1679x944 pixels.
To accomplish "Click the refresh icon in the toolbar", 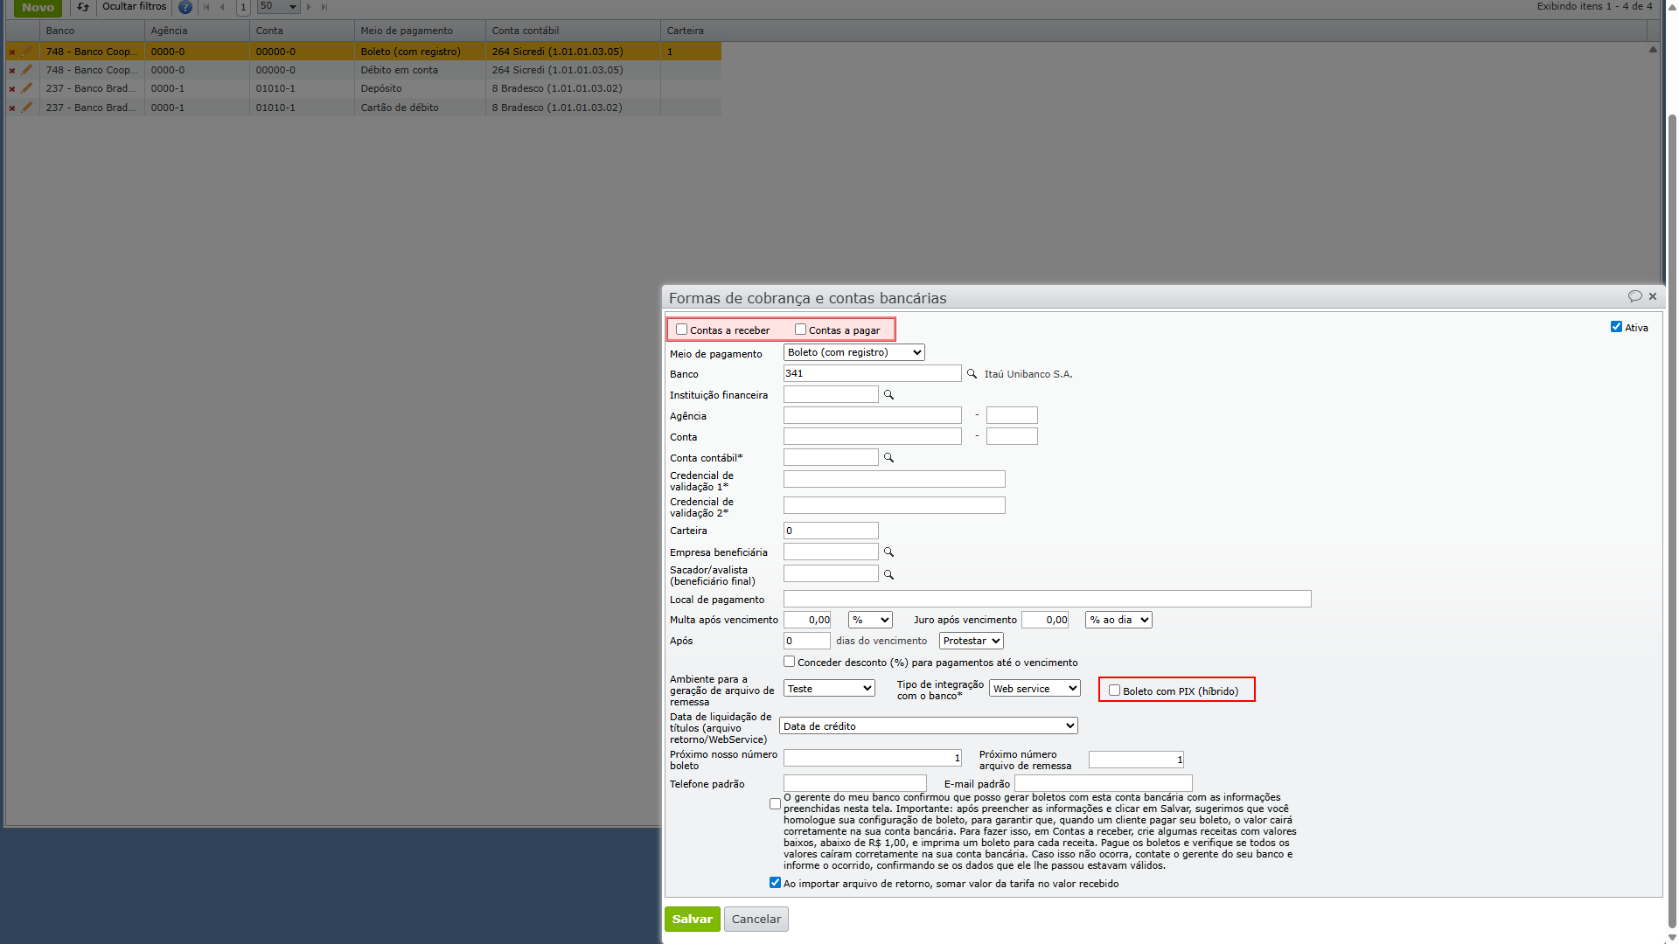I will [83, 7].
